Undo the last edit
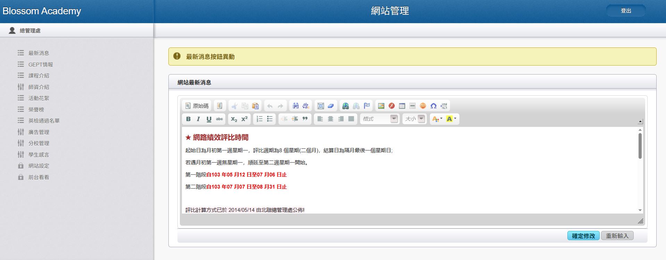The image size is (666, 260). 270,106
